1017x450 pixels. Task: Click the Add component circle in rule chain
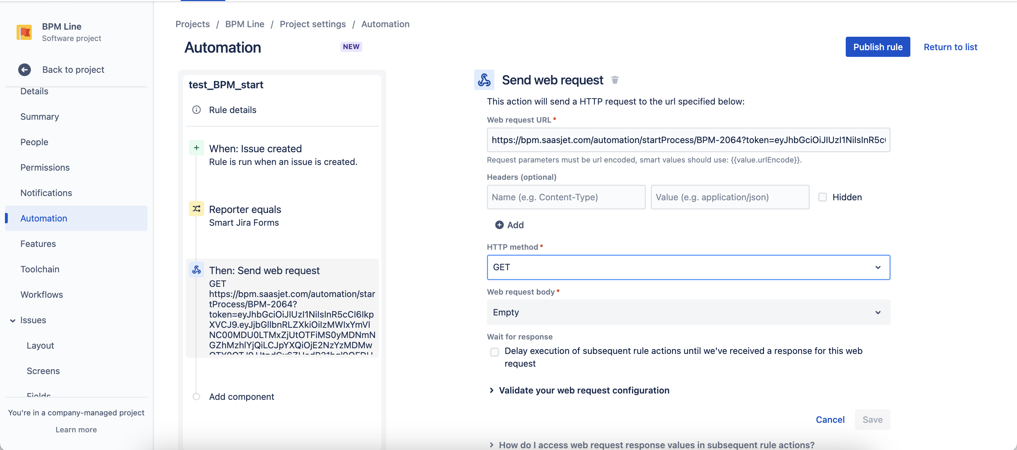196,396
